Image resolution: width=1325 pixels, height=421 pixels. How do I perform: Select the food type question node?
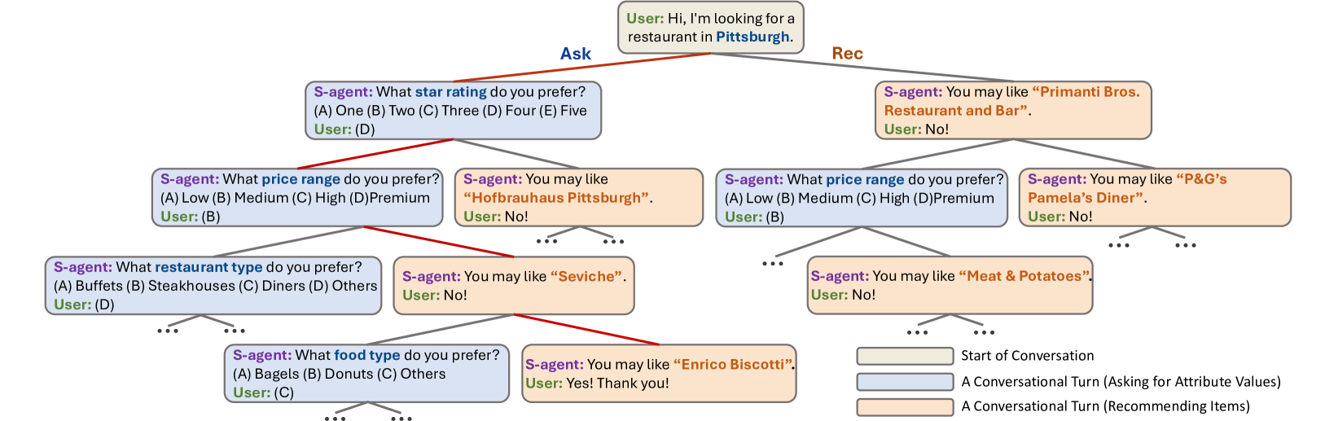pos(366,373)
